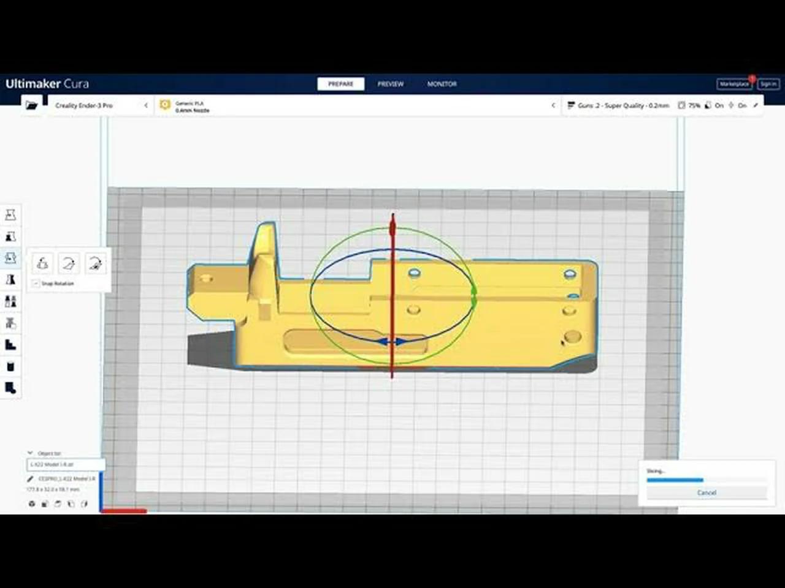785x588 pixels.
Task: Open the Marketplace
Action: click(x=734, y=84)
